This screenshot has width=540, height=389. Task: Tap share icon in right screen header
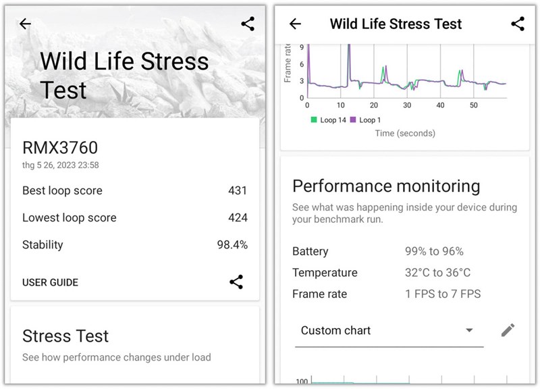(518, 24)
